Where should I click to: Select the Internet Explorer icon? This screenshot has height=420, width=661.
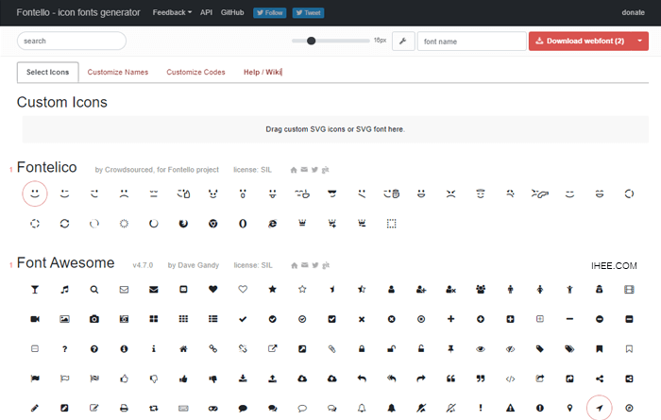click(x=273, y=224)
